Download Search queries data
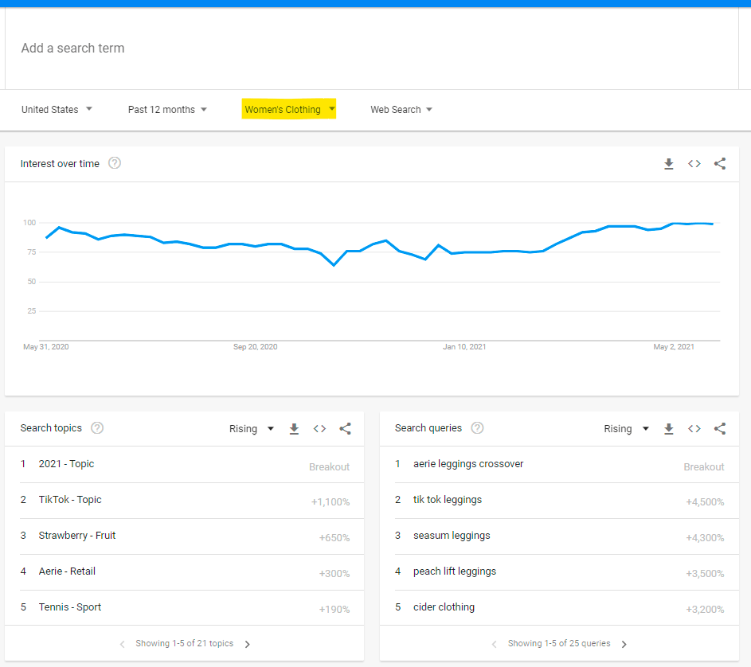This screenshot has width=751, height=667. coord(669,429)
